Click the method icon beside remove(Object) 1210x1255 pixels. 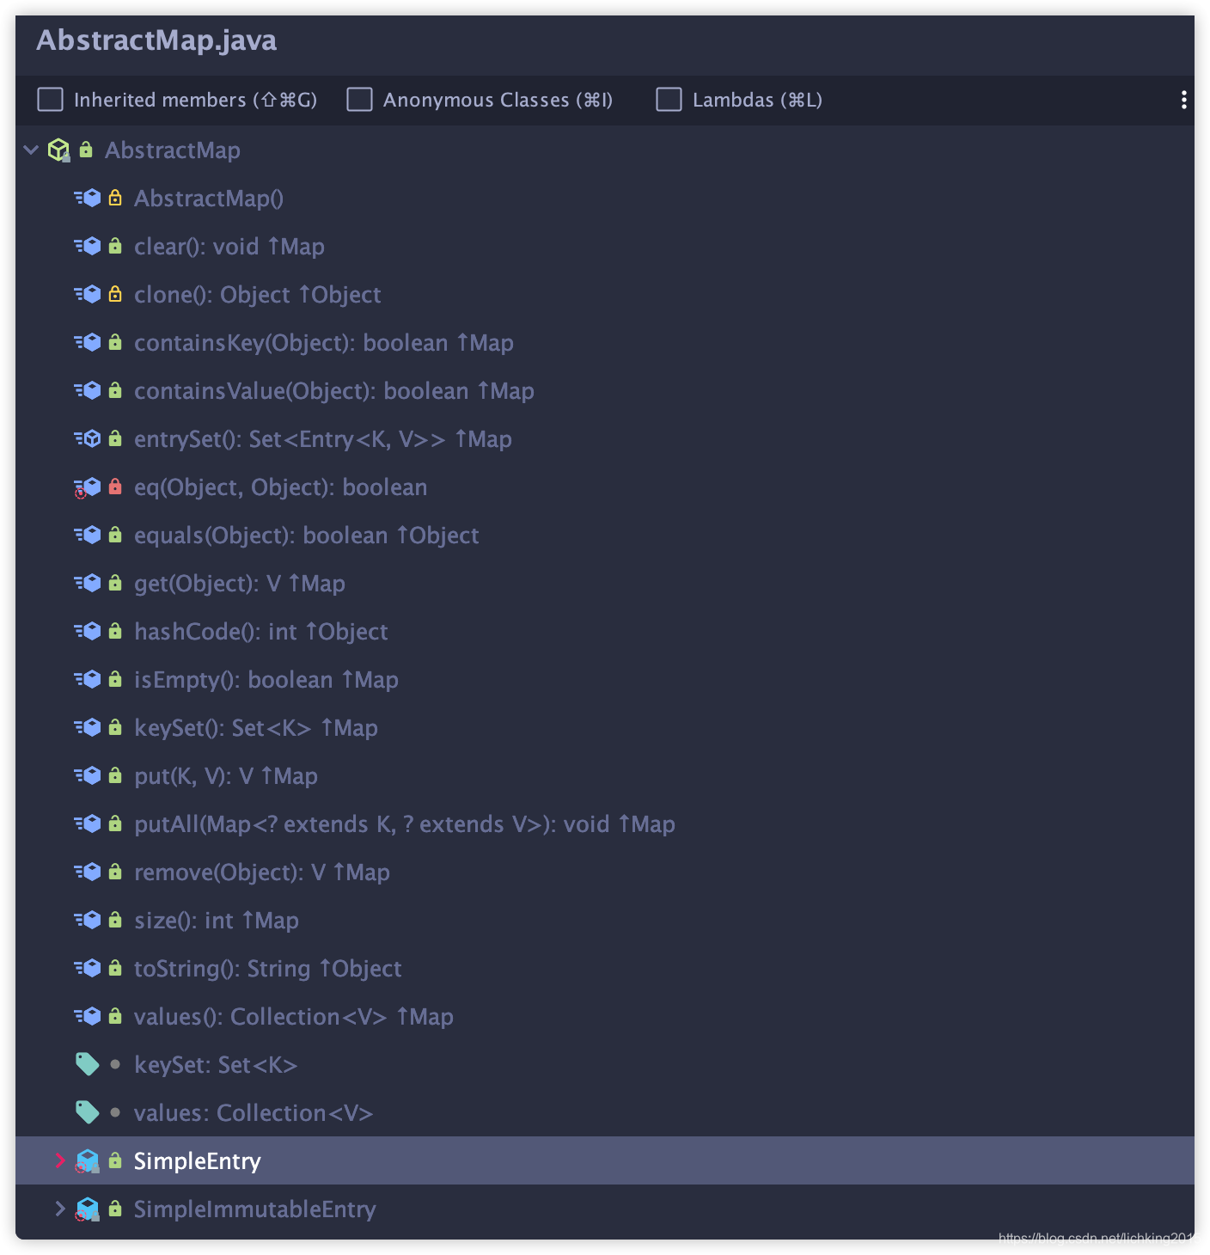[x=88, y=872]
